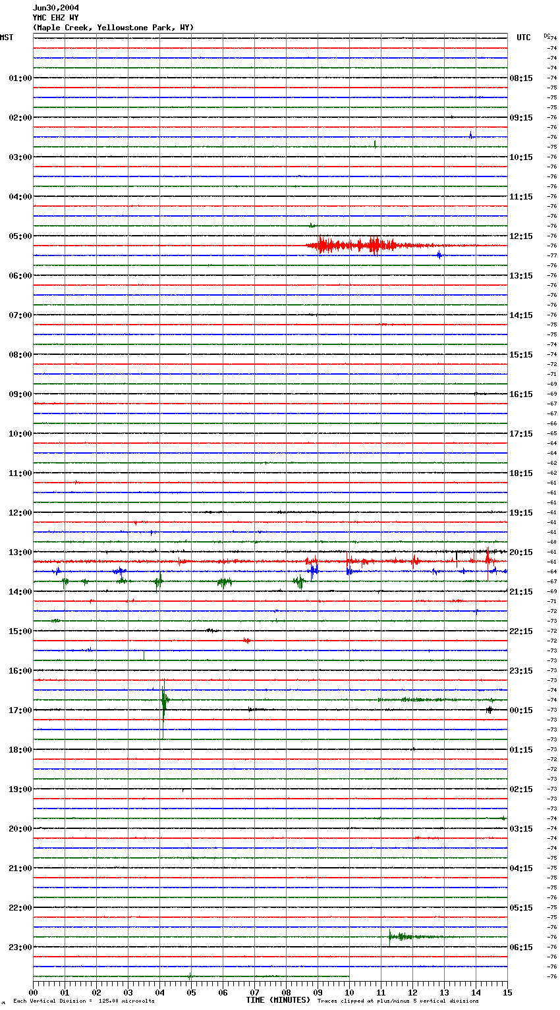Click the 'TIME (MINUTES)' axis title
The width and height of the screenshot is (560, 1010).
pos(278,1000)
